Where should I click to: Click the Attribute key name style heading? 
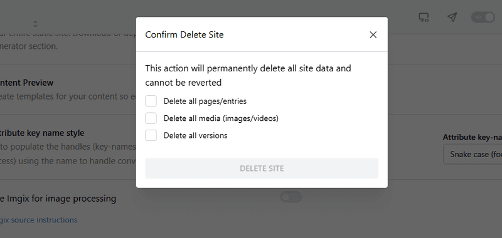pyautogui.click(x=42, y=133)
